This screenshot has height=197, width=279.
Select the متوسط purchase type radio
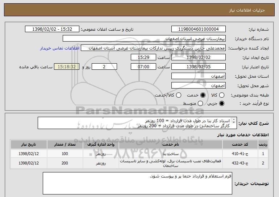(x=200, y=103)
